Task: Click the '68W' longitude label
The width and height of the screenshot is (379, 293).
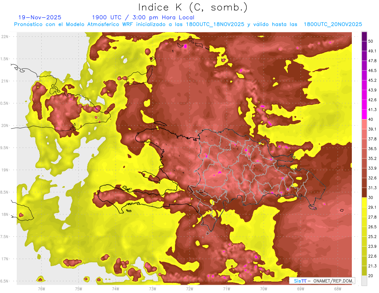Action: tap(338, 289)
